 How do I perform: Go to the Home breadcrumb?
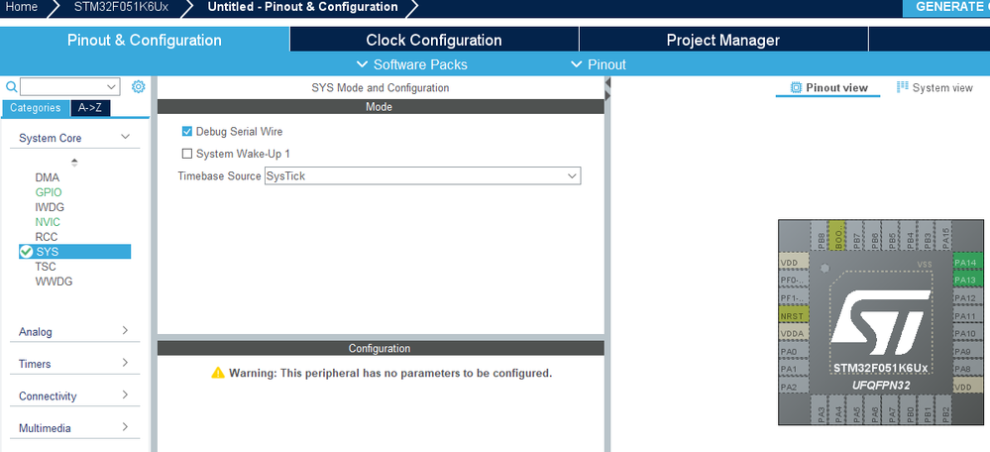22,7
